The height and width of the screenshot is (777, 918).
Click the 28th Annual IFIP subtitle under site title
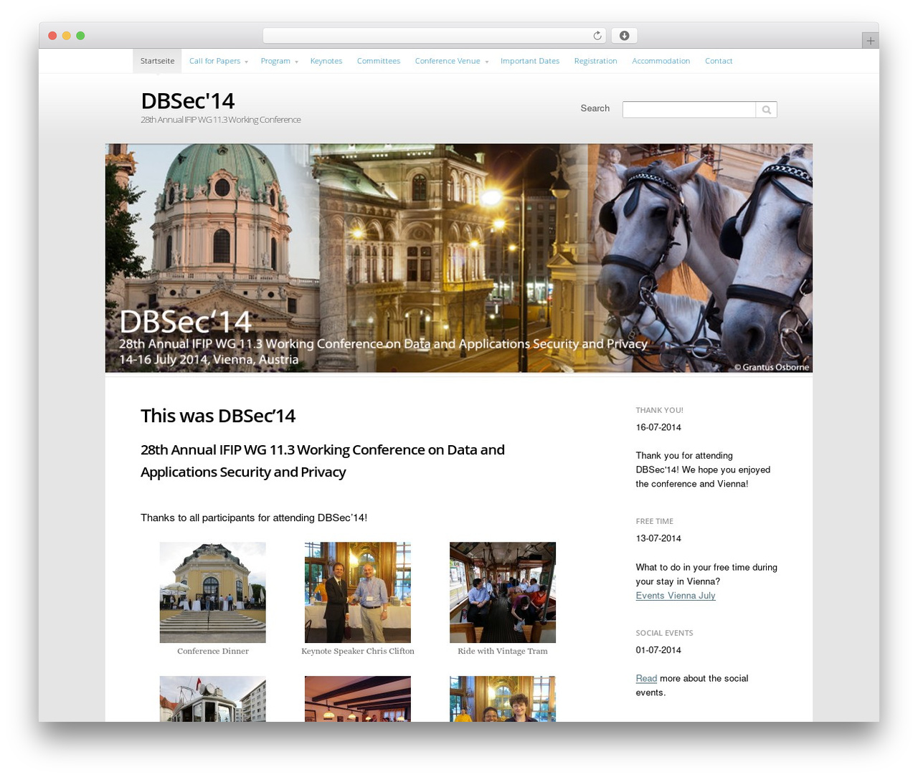tap(220, 120)
